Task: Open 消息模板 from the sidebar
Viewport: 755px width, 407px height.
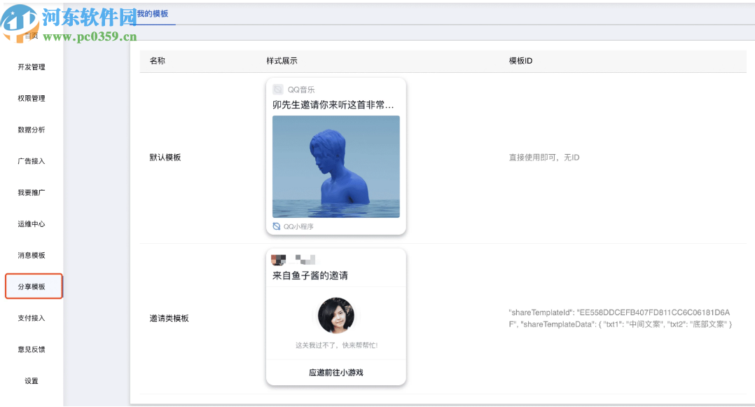Action: point(34,254)
